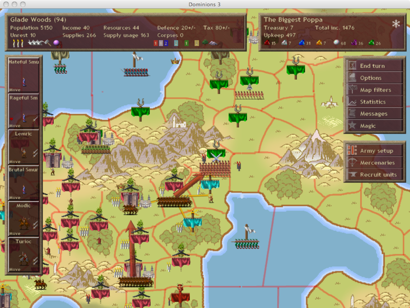
Task: Click the spiked wire icon in province panel
Action: pyautogui.click(x=36, y=43)
